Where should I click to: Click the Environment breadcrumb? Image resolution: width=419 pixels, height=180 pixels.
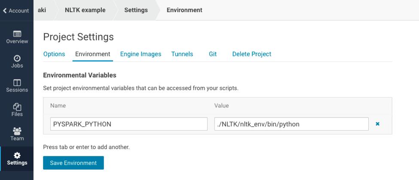(184, 10)
